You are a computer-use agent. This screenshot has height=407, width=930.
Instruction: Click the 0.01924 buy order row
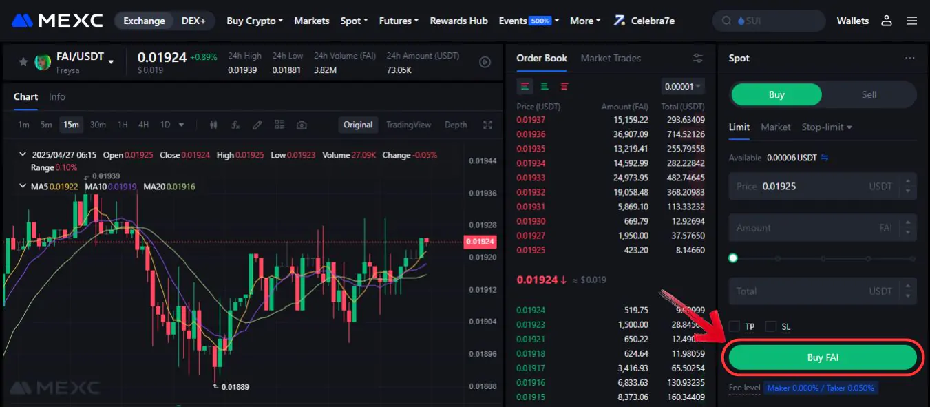(x=611, y=310)
